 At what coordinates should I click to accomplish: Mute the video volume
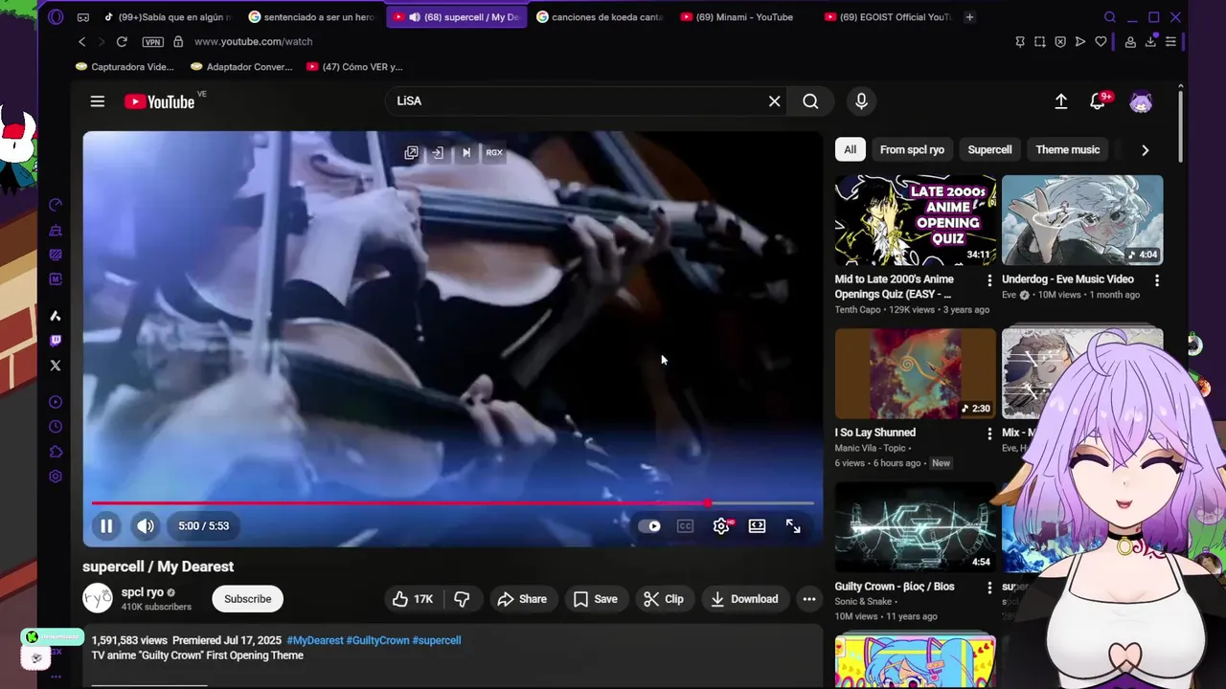(x=146, y=525)
